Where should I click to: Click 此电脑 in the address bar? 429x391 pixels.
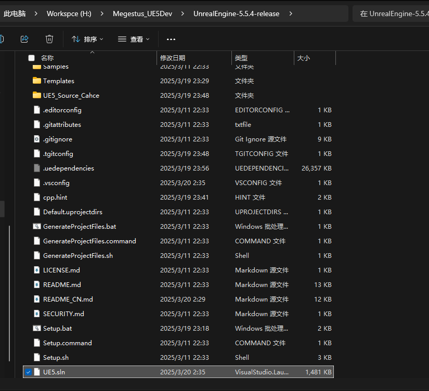(x=15, y=14)
